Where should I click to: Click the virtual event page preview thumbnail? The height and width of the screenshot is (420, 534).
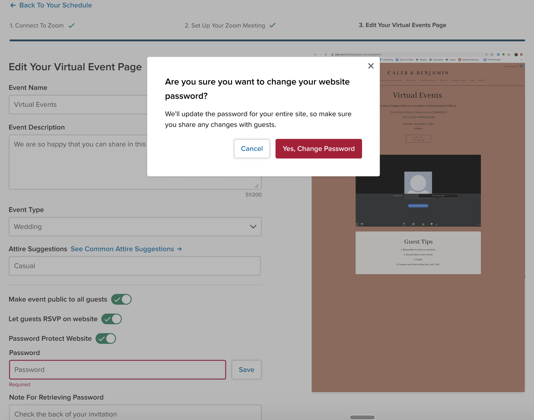[418, 222]
